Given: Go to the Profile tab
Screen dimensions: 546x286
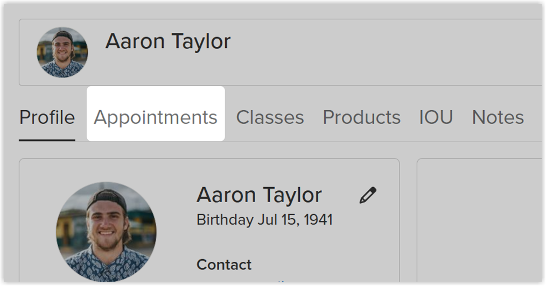Looking at the screenshot, I should (x=47, y=117).
